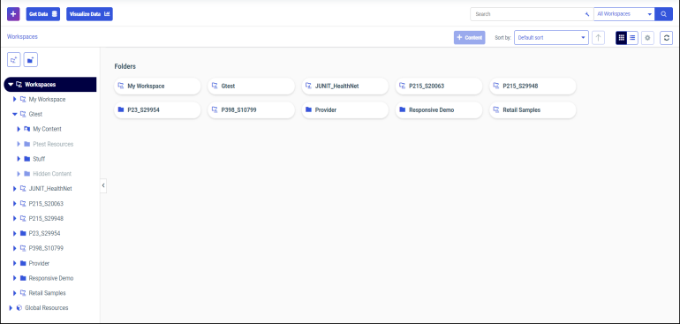Expand My Workspace tree node
Screen dimensions: 680x324
(15, 100)
